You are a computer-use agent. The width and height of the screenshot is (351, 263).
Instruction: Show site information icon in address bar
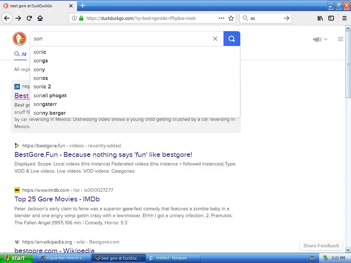(74, 18)
